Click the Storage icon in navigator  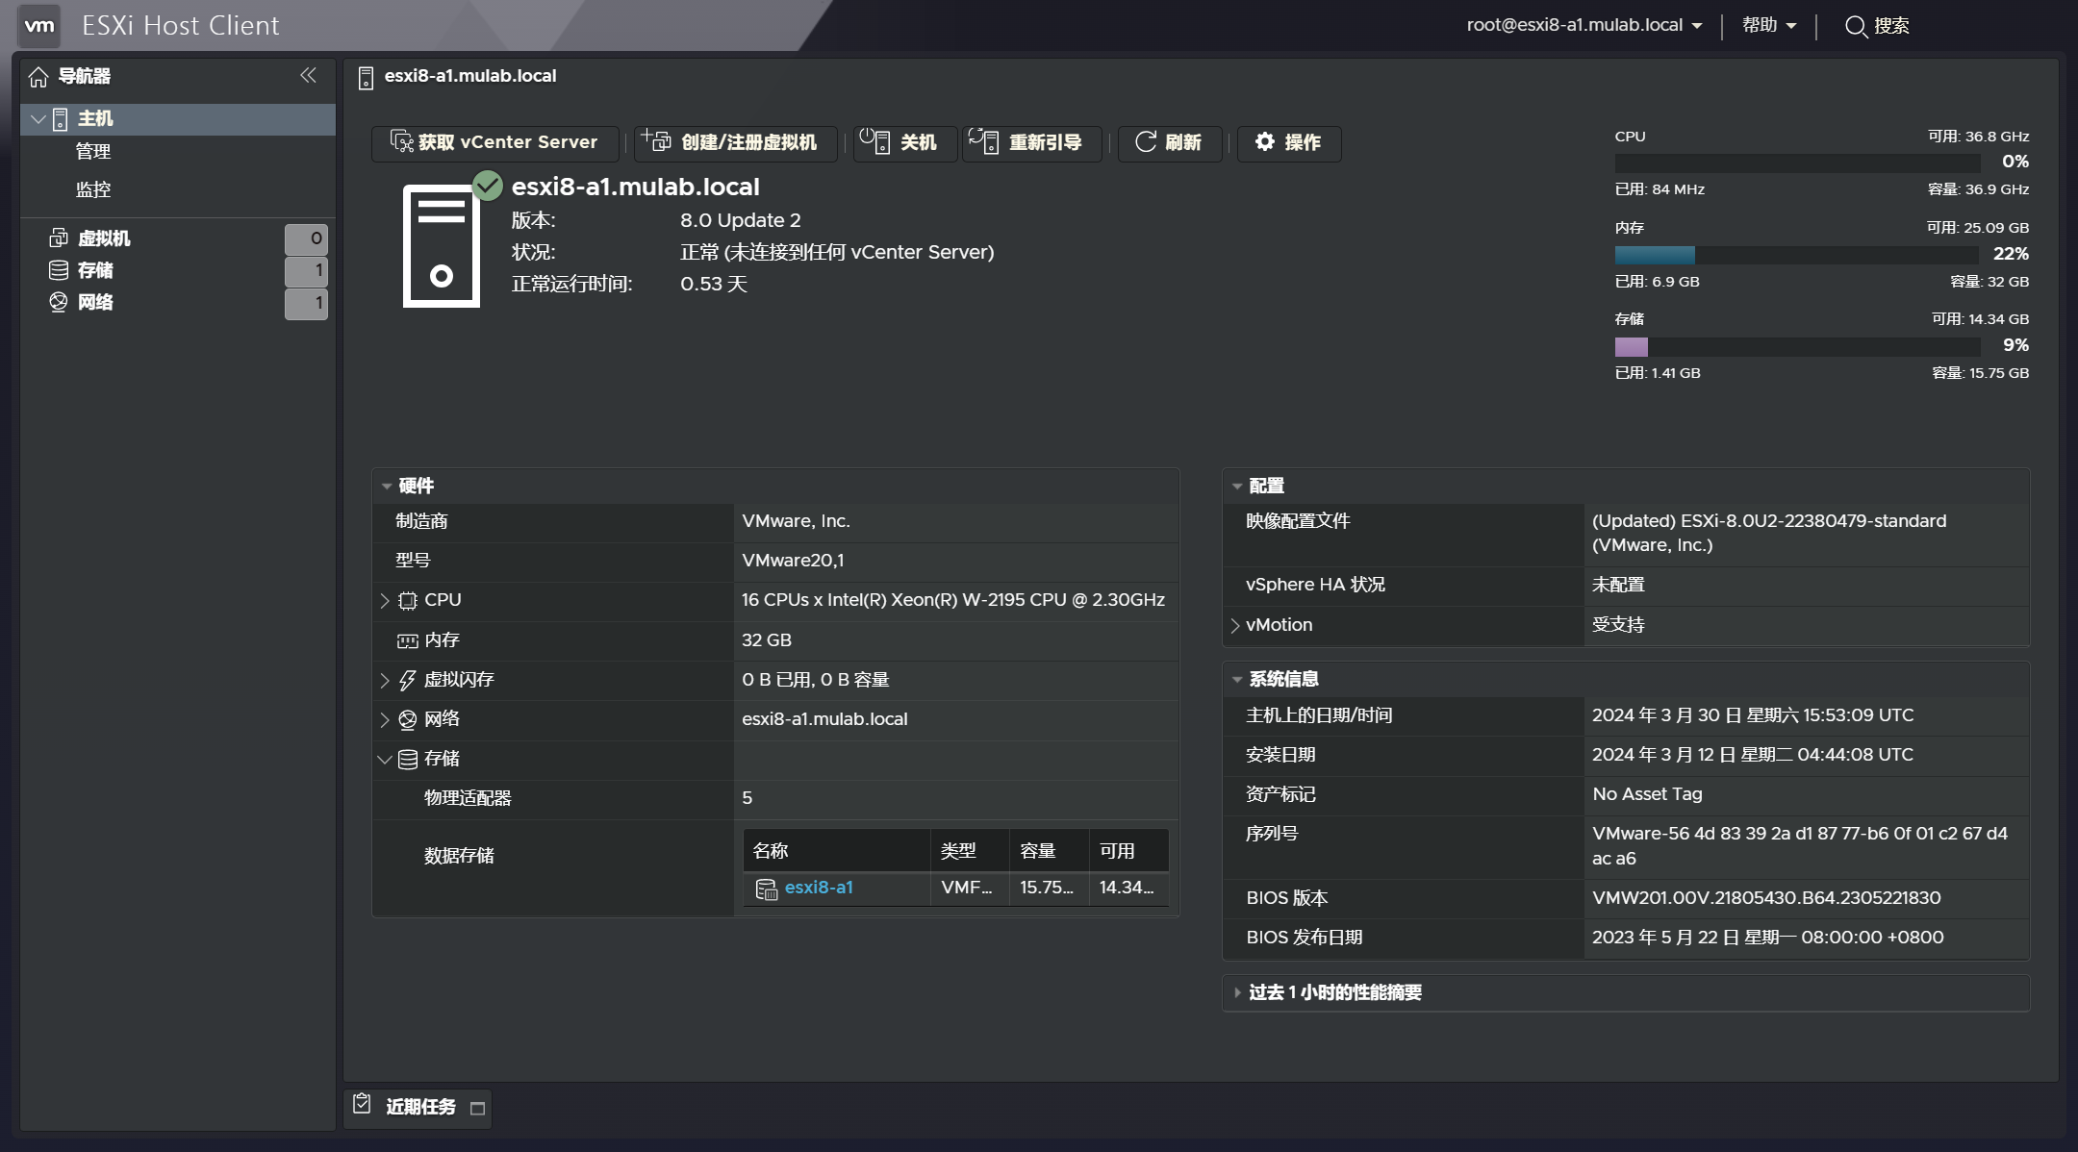tap(59, 270)
